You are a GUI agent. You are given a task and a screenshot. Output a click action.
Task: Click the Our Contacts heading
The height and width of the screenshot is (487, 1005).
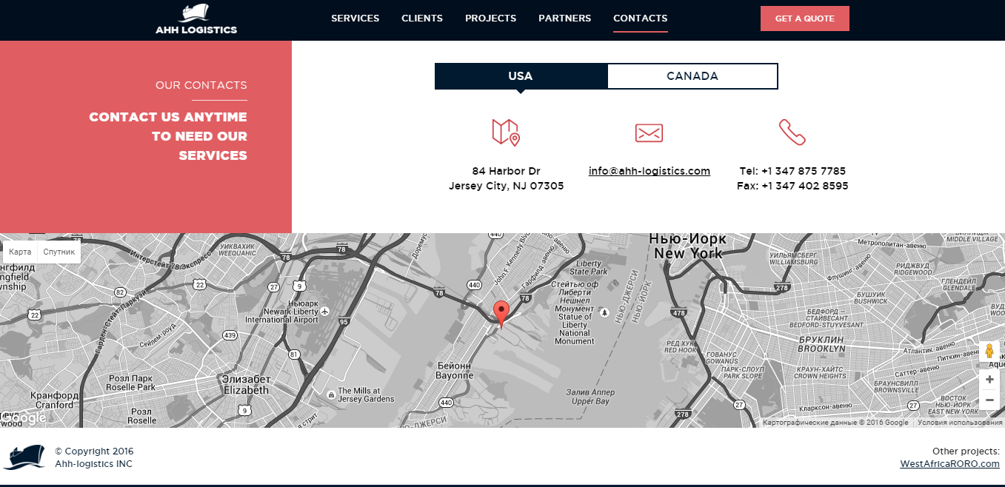click(x=201, y=85)
